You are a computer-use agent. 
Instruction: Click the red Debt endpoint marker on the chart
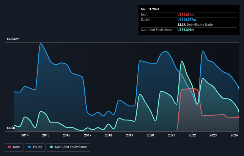[239, 117]
